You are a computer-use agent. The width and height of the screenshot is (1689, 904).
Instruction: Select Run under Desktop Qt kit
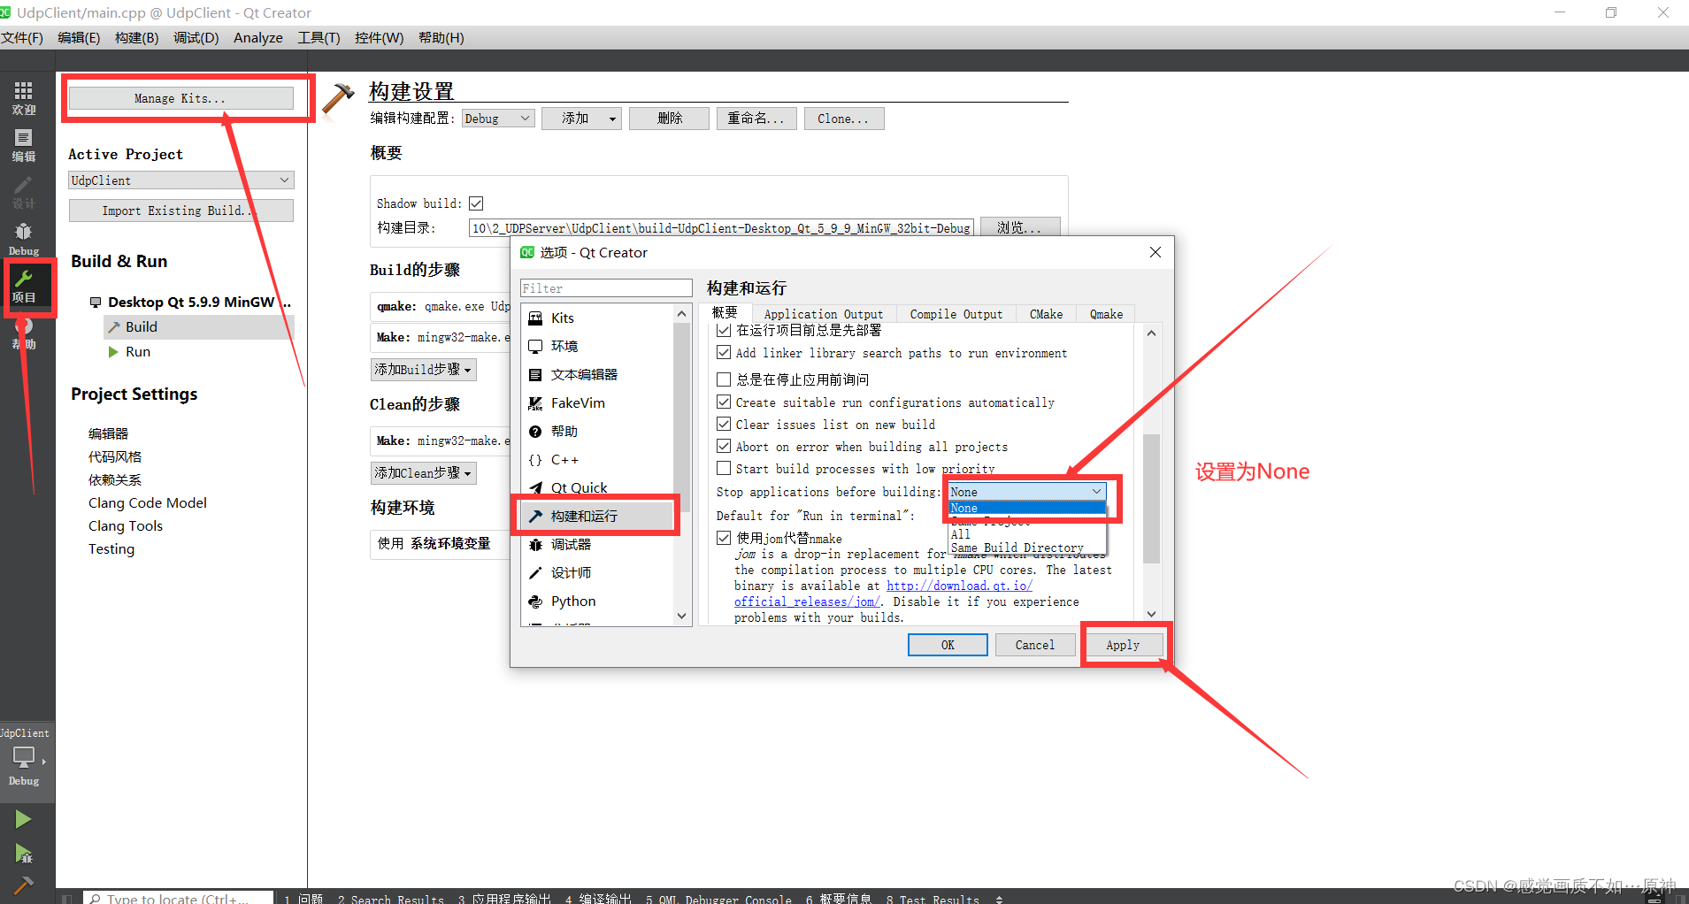[137, 351]
